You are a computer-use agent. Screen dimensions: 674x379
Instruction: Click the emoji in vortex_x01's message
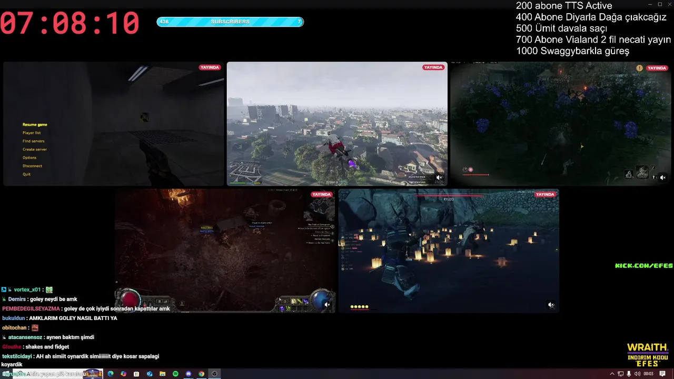coord(49,290)
